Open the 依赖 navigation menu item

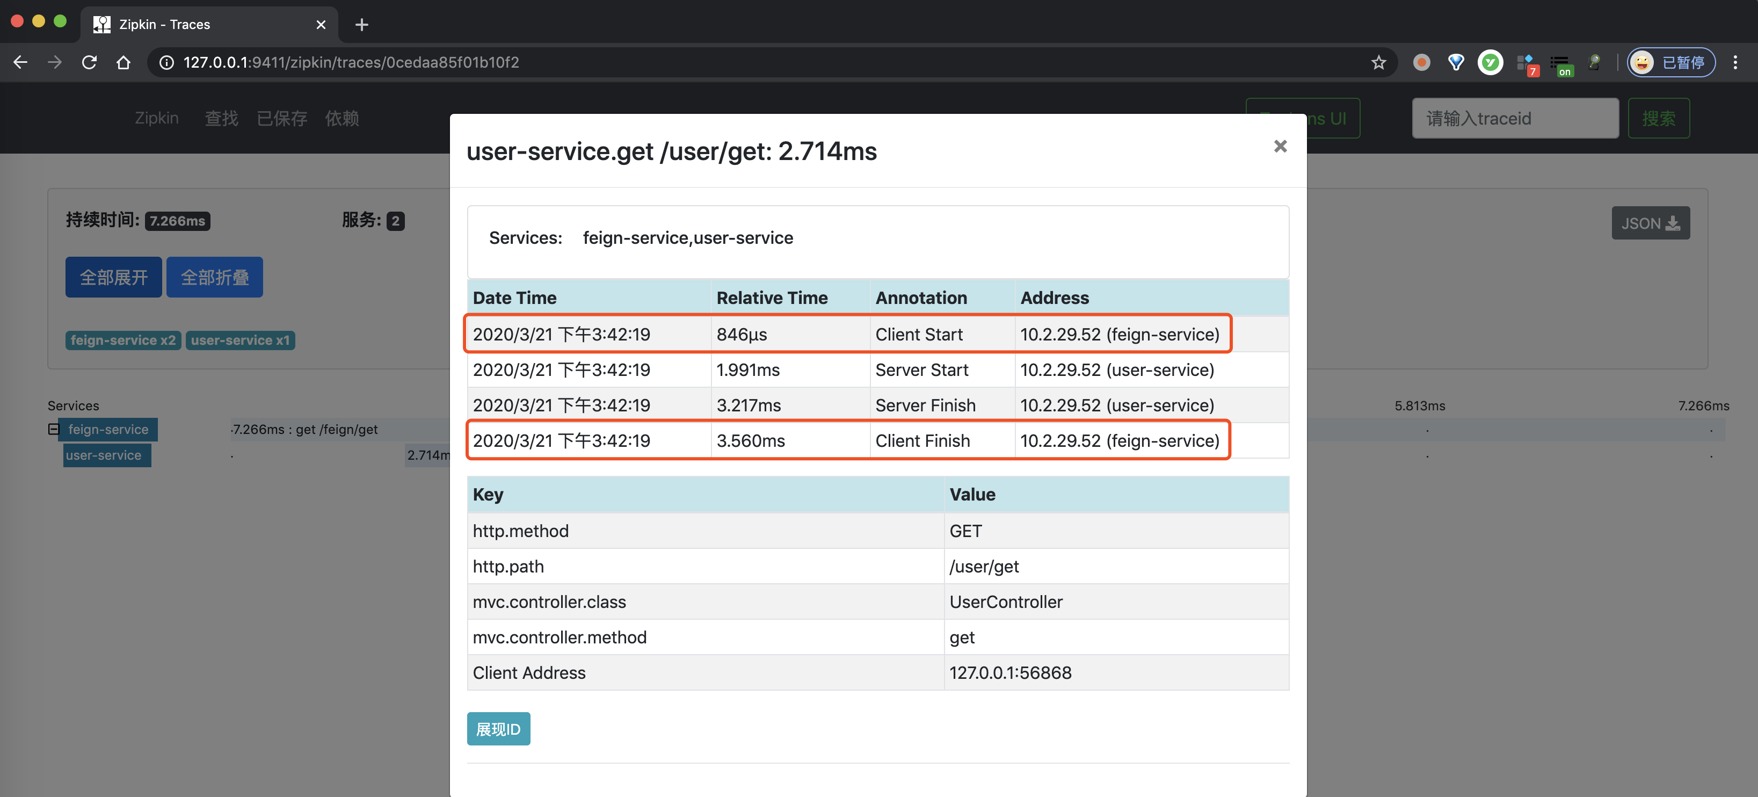341,118
